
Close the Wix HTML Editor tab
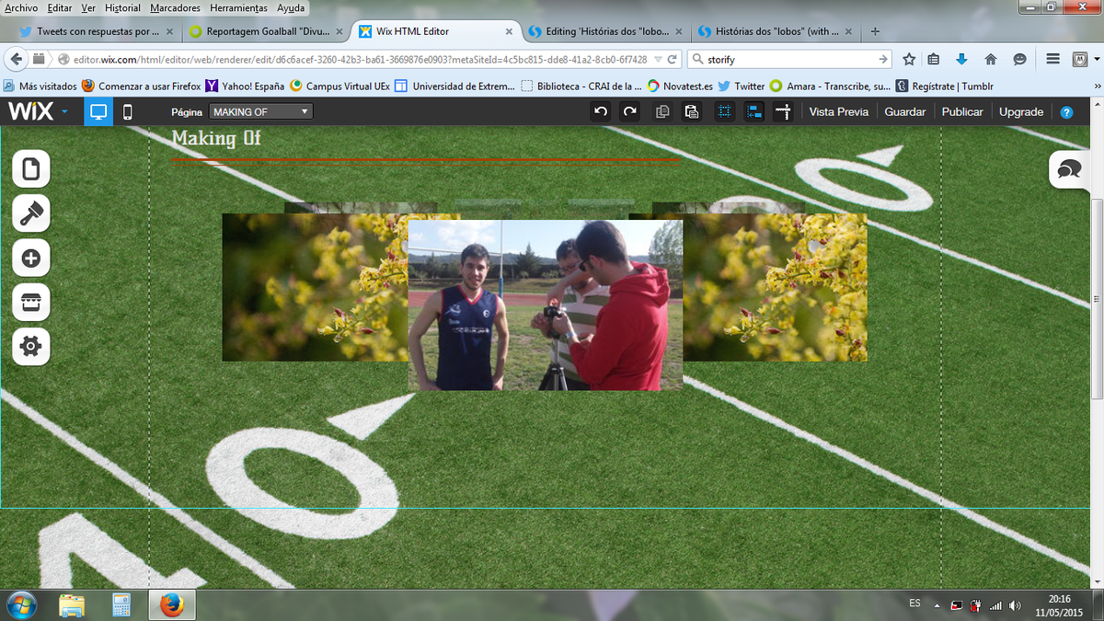point(508,31)
